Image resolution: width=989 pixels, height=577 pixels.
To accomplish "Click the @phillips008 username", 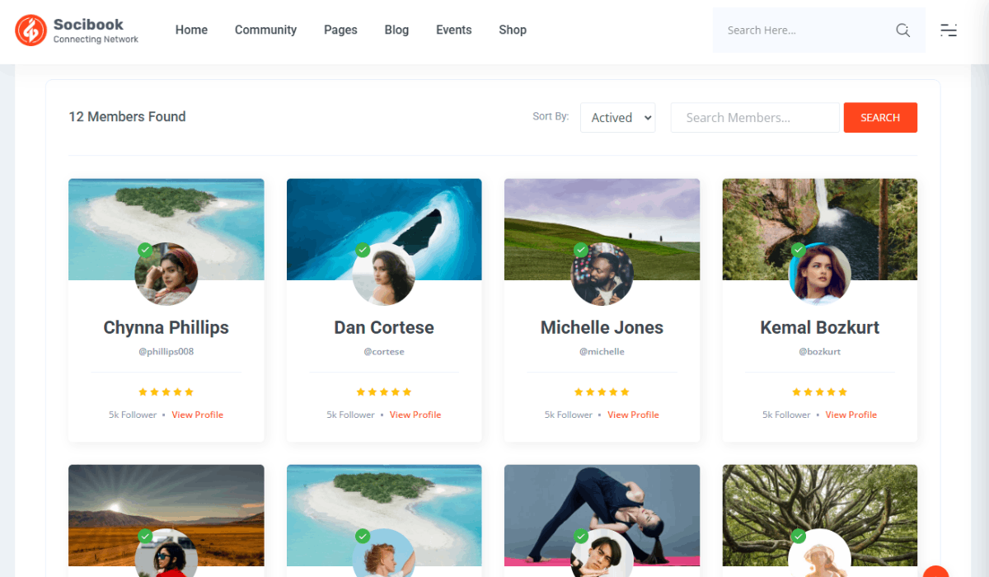I will pos(166,352).
